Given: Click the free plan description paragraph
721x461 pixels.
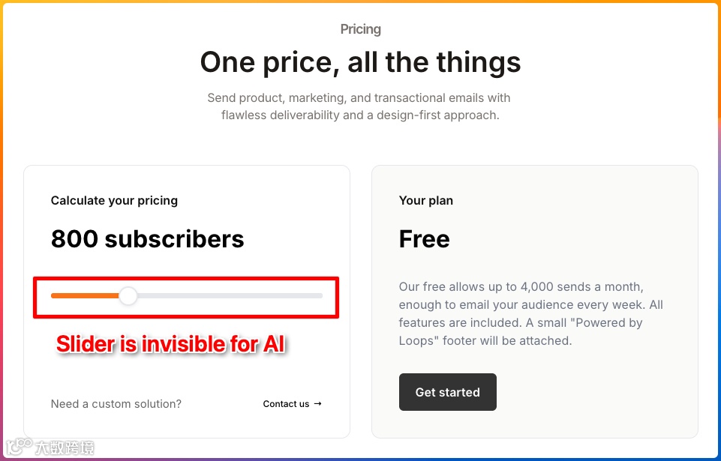Looking at the screenshot, I should coord(530,314).
